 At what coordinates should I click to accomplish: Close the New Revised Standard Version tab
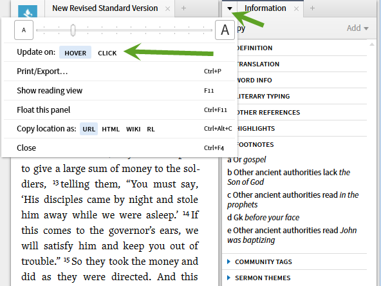168,9
